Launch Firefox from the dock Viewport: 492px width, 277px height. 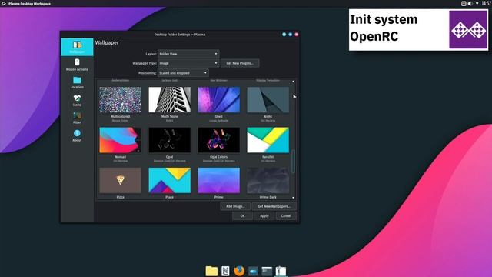pyautogui.click(x=239, y=271)
